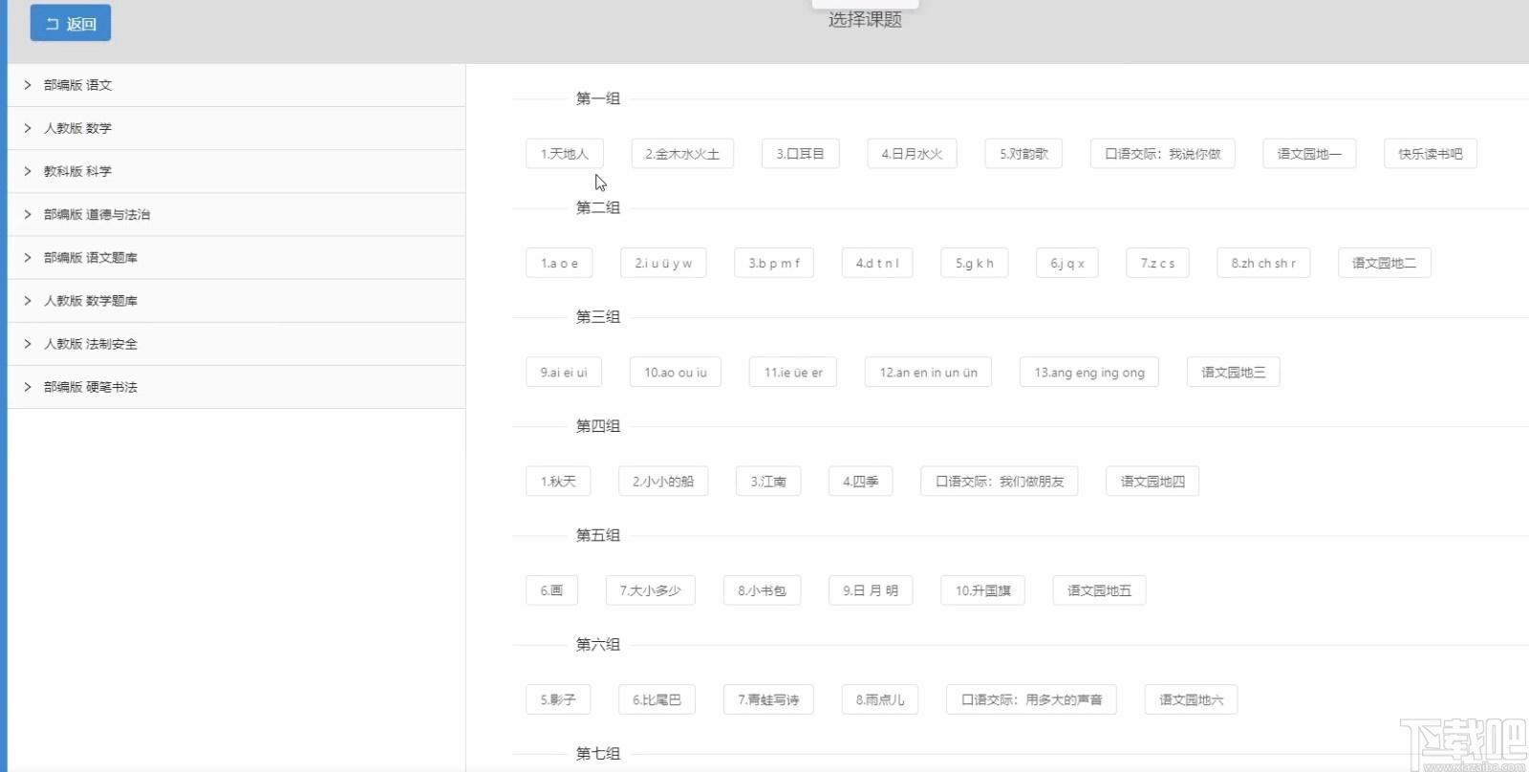Open lesson 2.金木水火土
The width and height of the screenshot is (1529, 772).
click(682, 154)
